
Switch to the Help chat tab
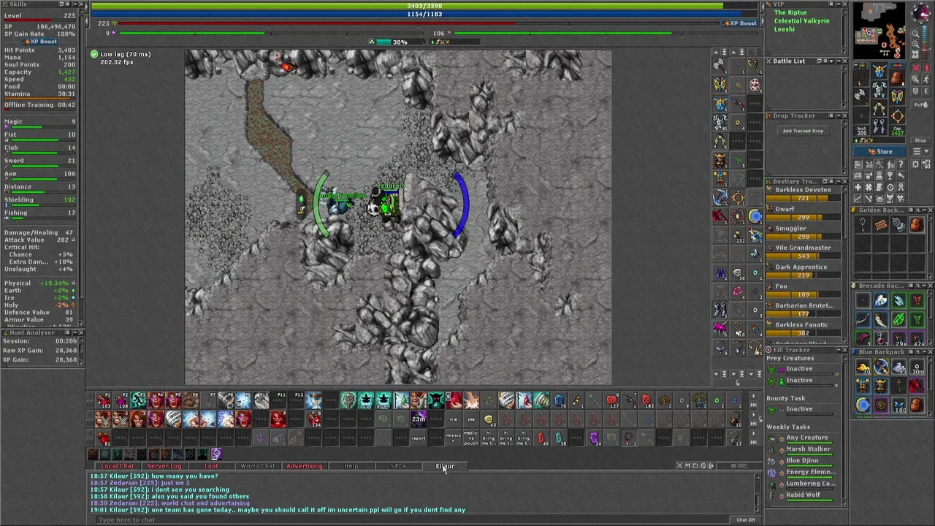click(x=351, y=466)
